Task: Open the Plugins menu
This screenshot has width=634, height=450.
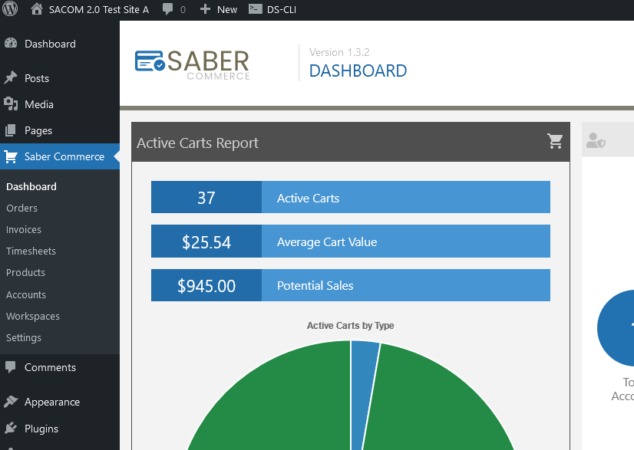Action: pos(41,429)
